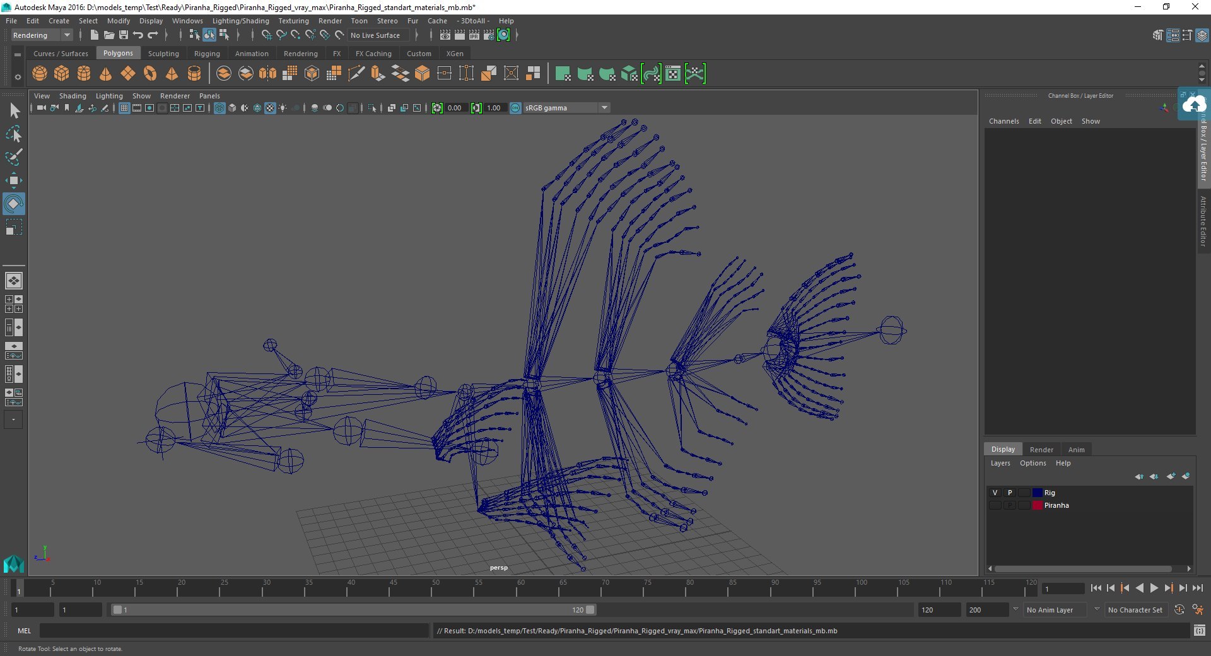Image resolution: width=1211 pixels, height=656 pixels.
Task: Open the viewport Renderer menu
Action: [175, 96]
